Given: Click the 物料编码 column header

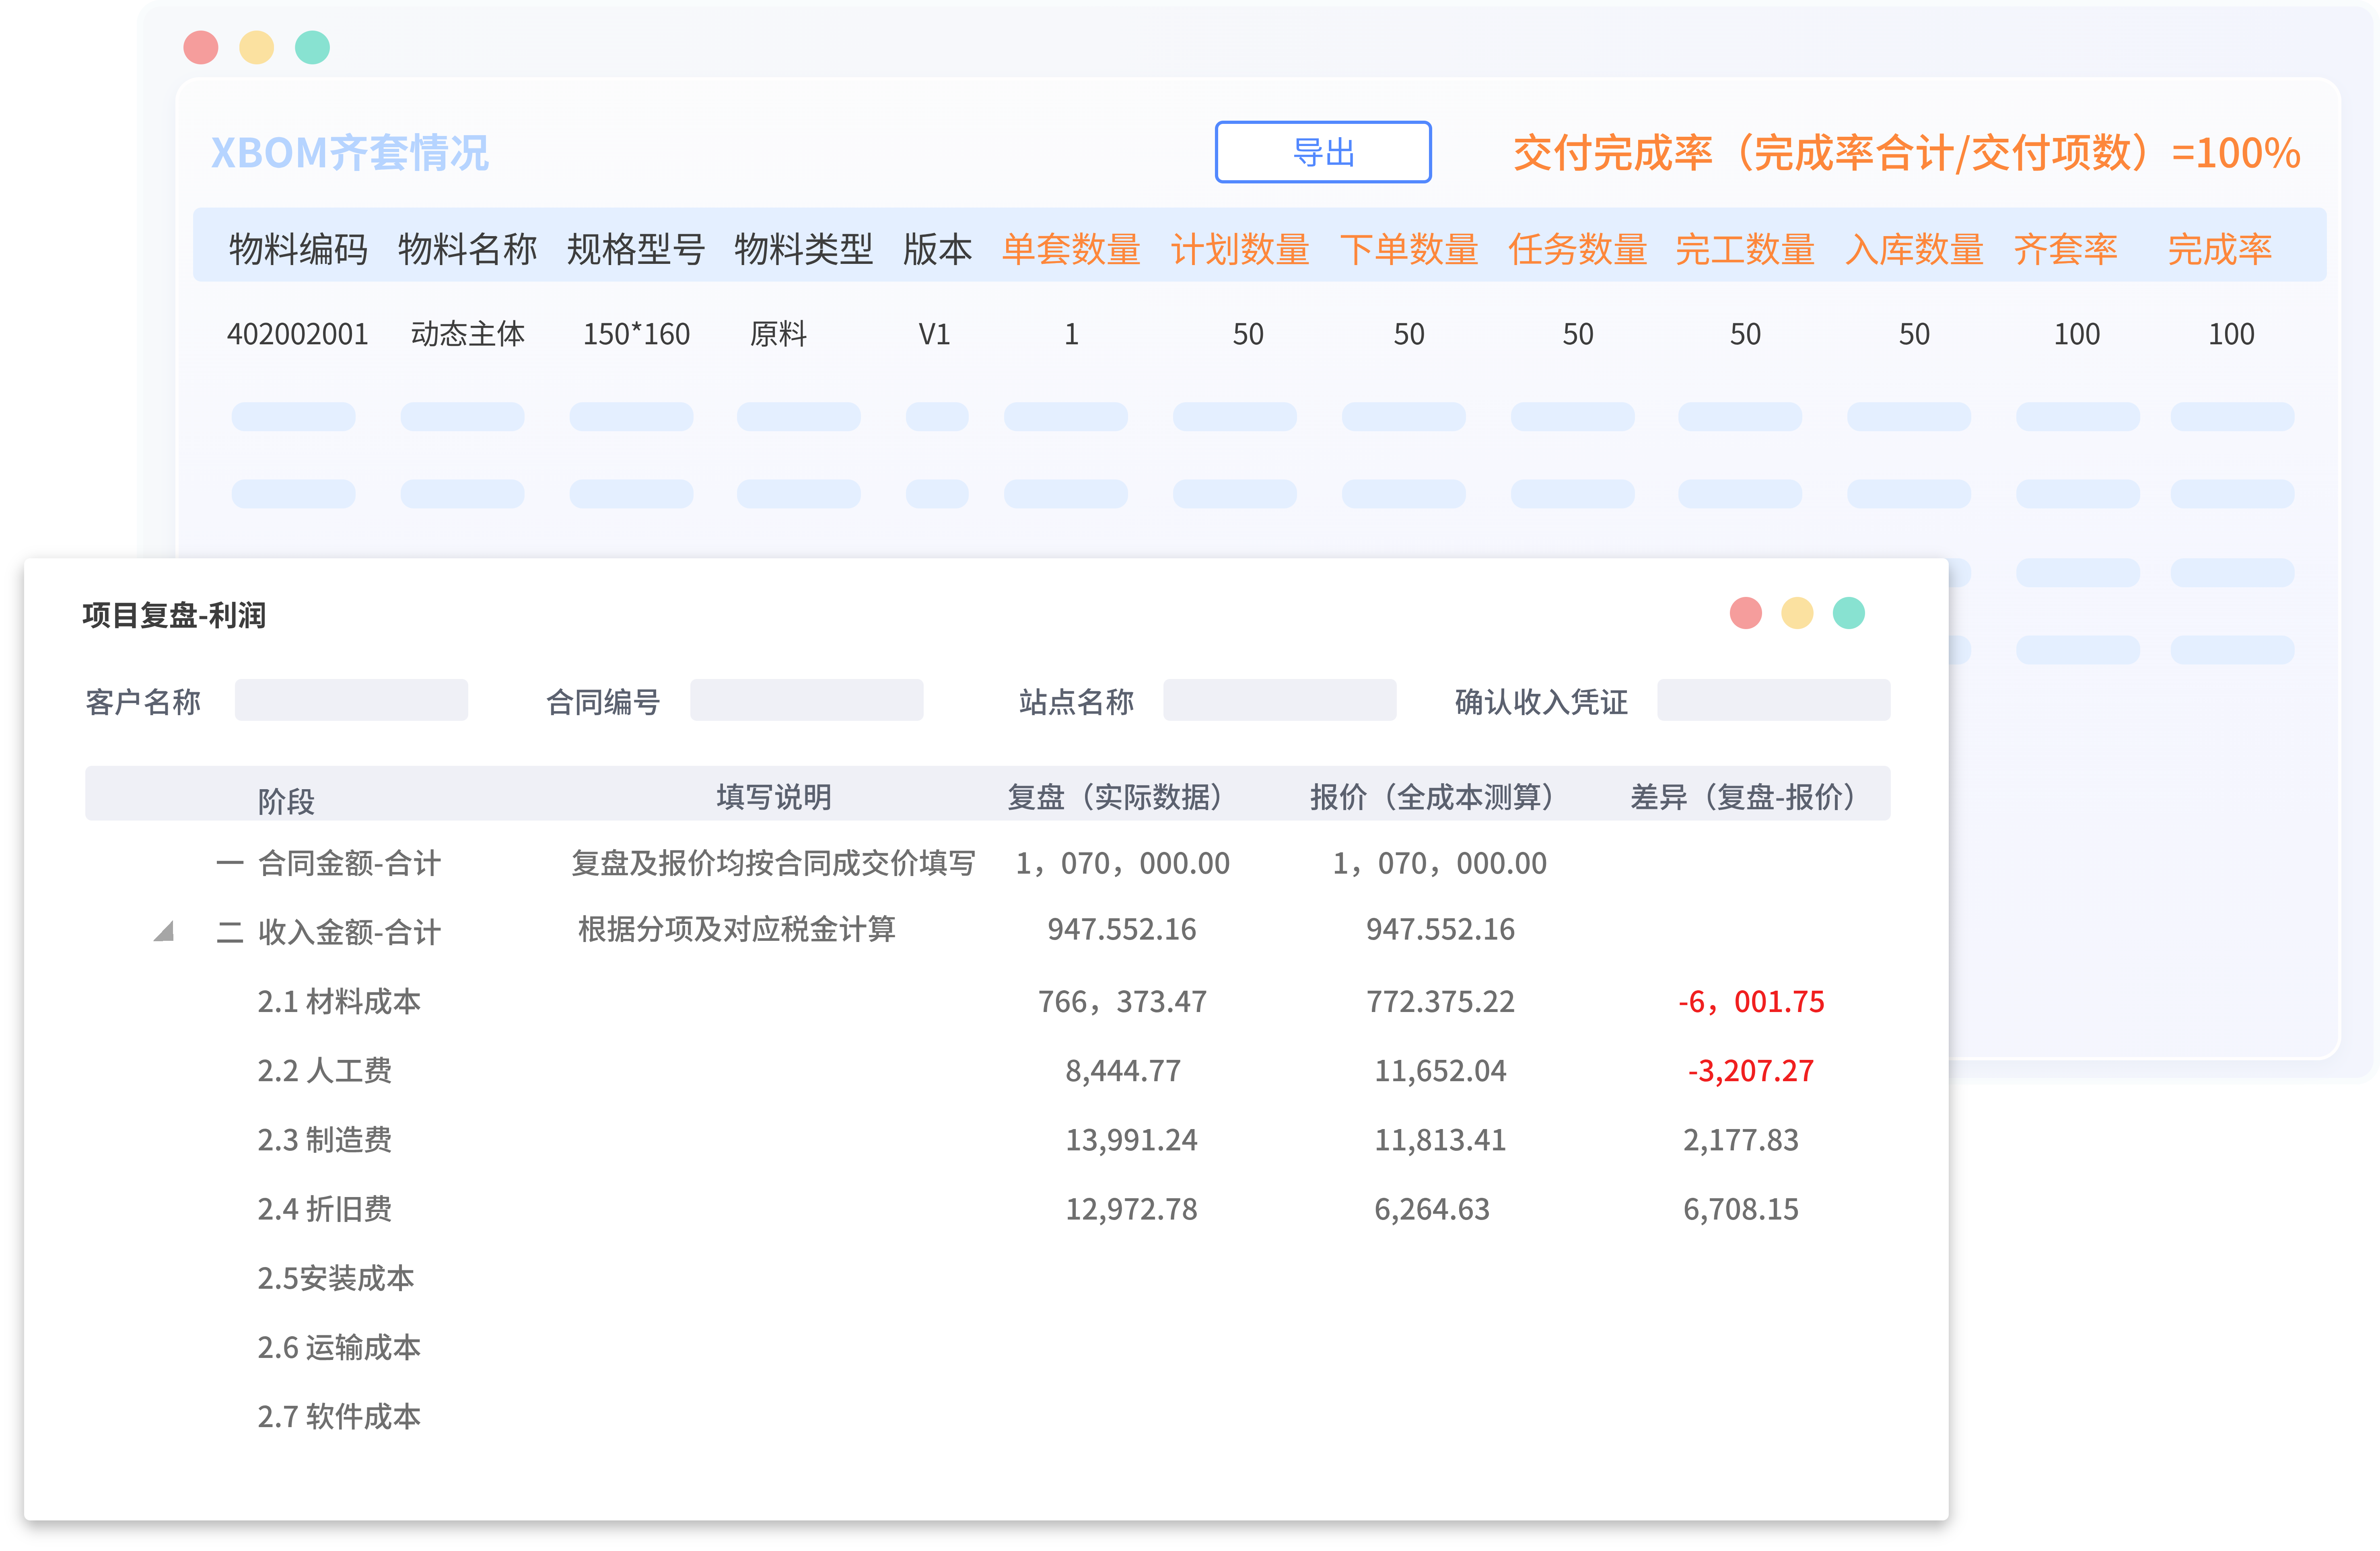Looking at the screenshot, I should [298, 249].
